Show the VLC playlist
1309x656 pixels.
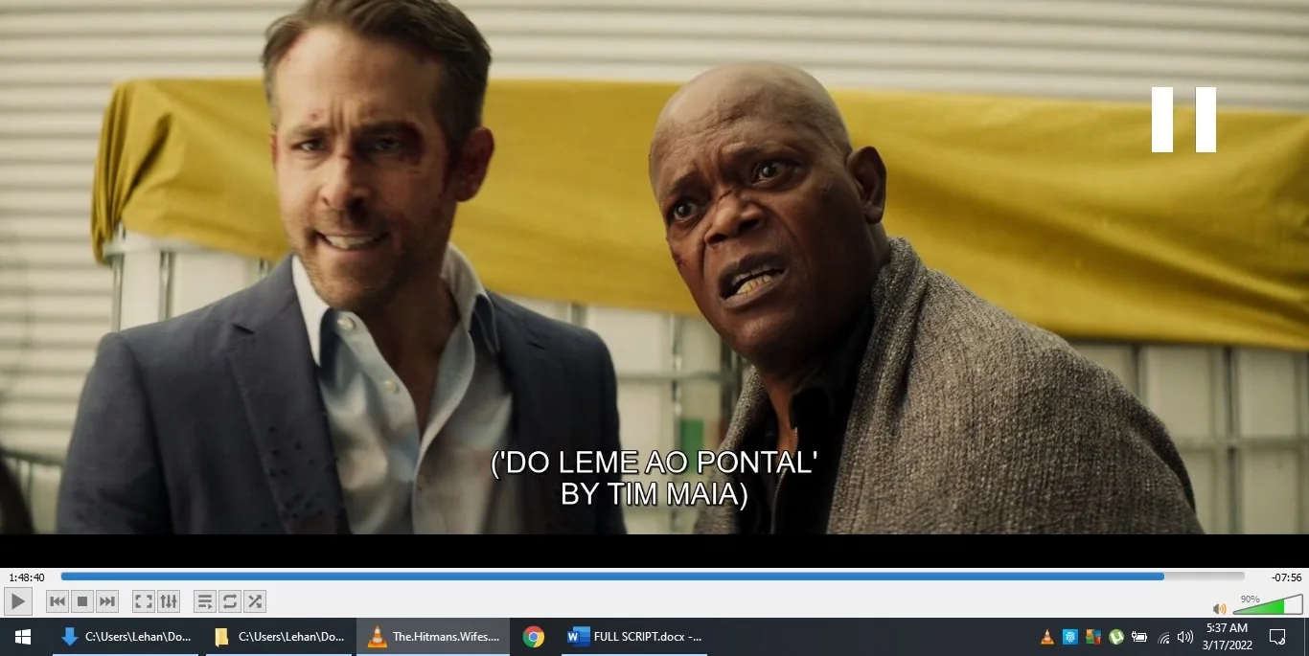tap(205, 601)
